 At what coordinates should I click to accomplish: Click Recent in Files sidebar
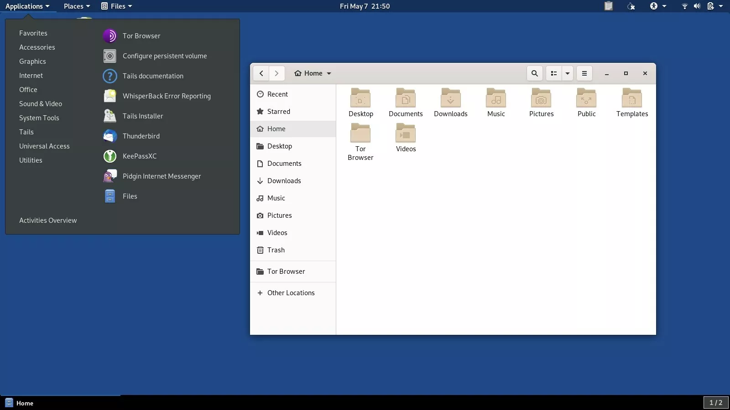tap(293, 94)
